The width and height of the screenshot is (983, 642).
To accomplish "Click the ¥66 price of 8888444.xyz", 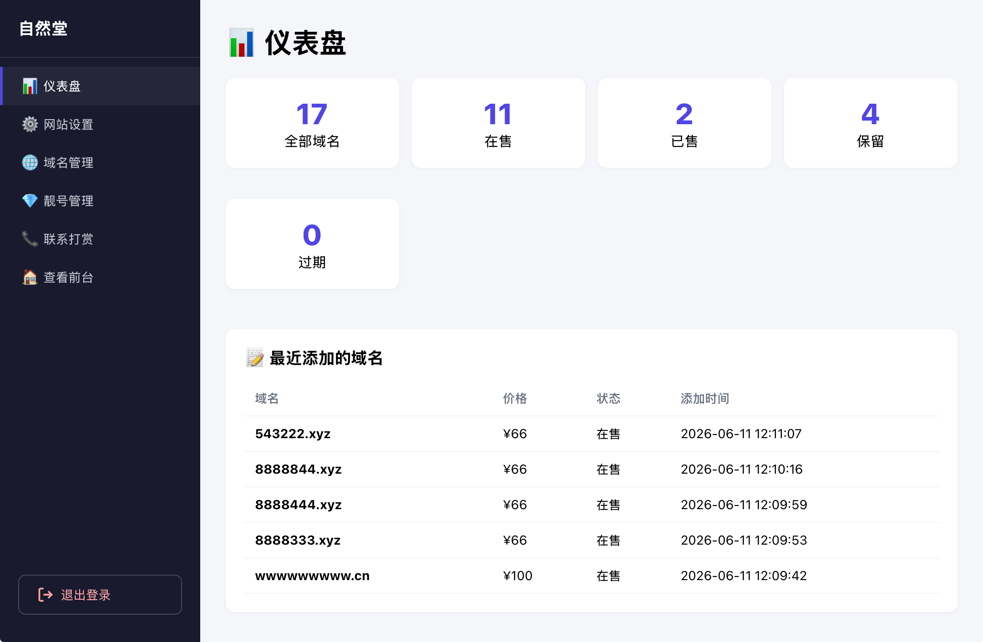I will (x=515, y=505).
